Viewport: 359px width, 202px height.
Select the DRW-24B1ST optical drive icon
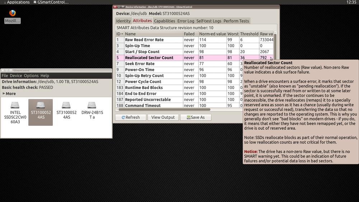(x=92, y=112)
